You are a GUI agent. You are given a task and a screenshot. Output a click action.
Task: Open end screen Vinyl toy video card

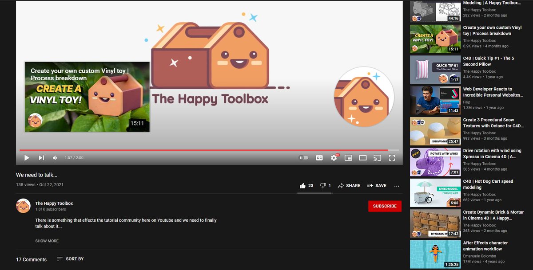[x=87, y=97]
